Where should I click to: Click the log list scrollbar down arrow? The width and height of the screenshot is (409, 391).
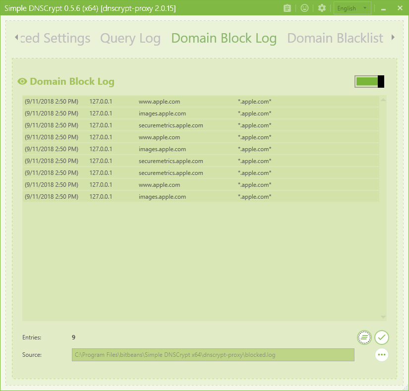point(383,317)
